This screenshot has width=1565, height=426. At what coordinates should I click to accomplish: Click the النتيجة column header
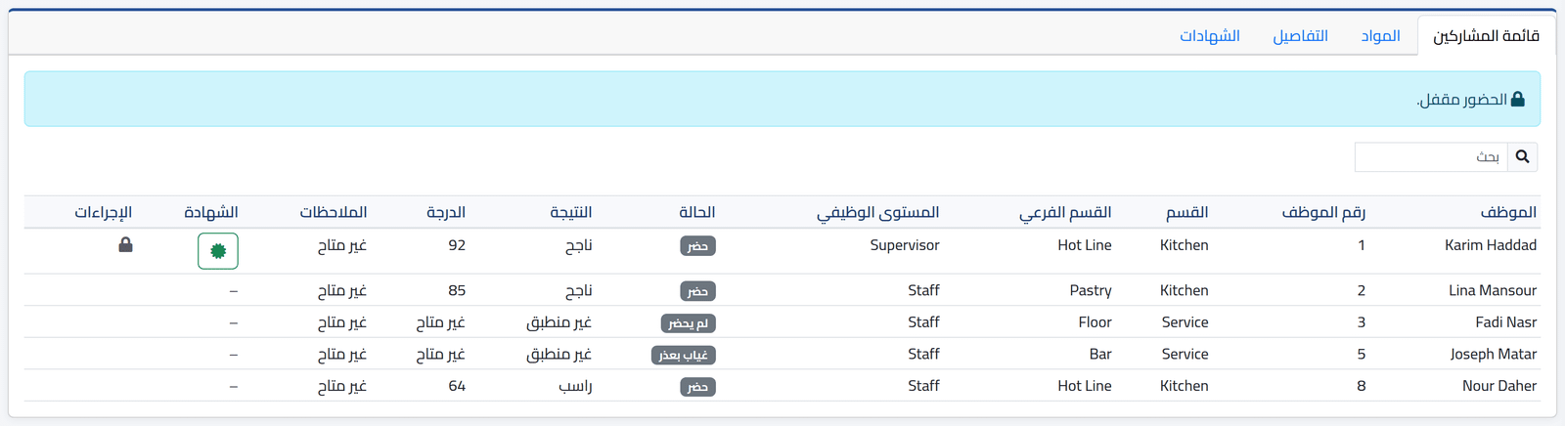click(x=570, y=212)
